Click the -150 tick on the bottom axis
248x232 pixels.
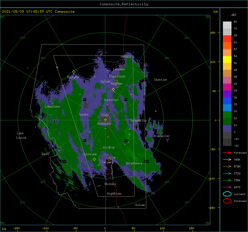pos(16,228)
